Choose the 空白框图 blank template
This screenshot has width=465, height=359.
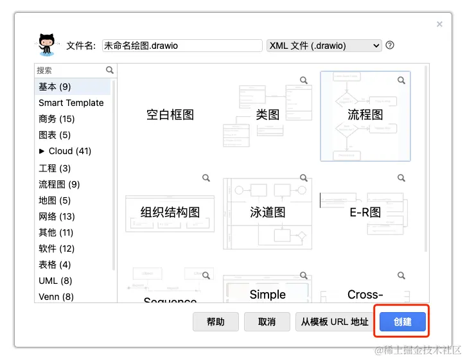point(170,116)
